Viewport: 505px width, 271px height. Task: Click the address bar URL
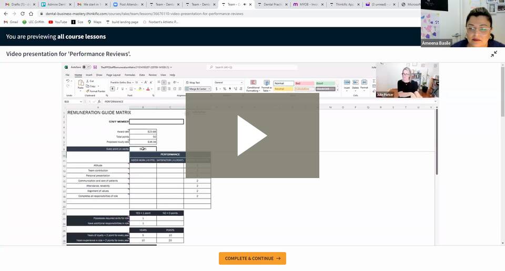pos(144,14)
